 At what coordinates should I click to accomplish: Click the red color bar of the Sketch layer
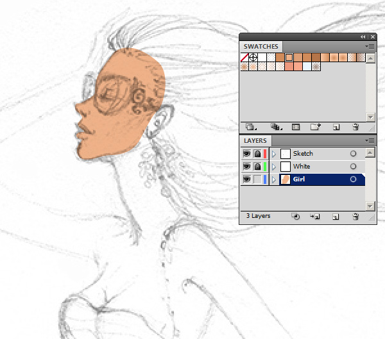coord(265,154)
